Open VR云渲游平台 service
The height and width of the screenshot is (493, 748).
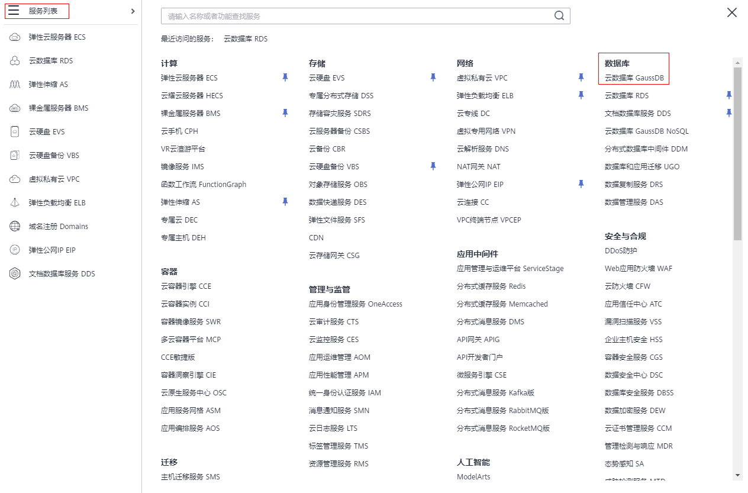(183, 149)
